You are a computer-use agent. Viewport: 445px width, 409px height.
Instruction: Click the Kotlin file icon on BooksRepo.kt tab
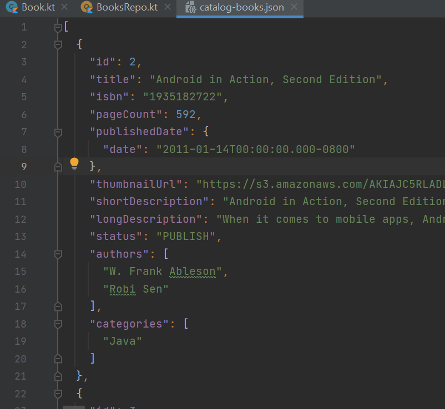point(87,8)
